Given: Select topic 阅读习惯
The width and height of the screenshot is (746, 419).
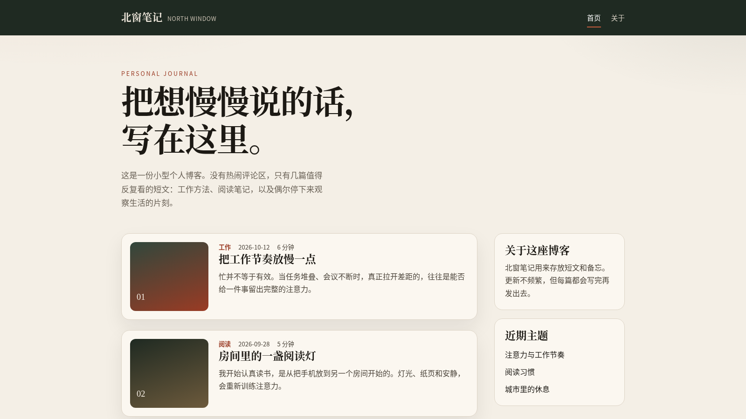Looking at the screenshot, I should point(520,372).
